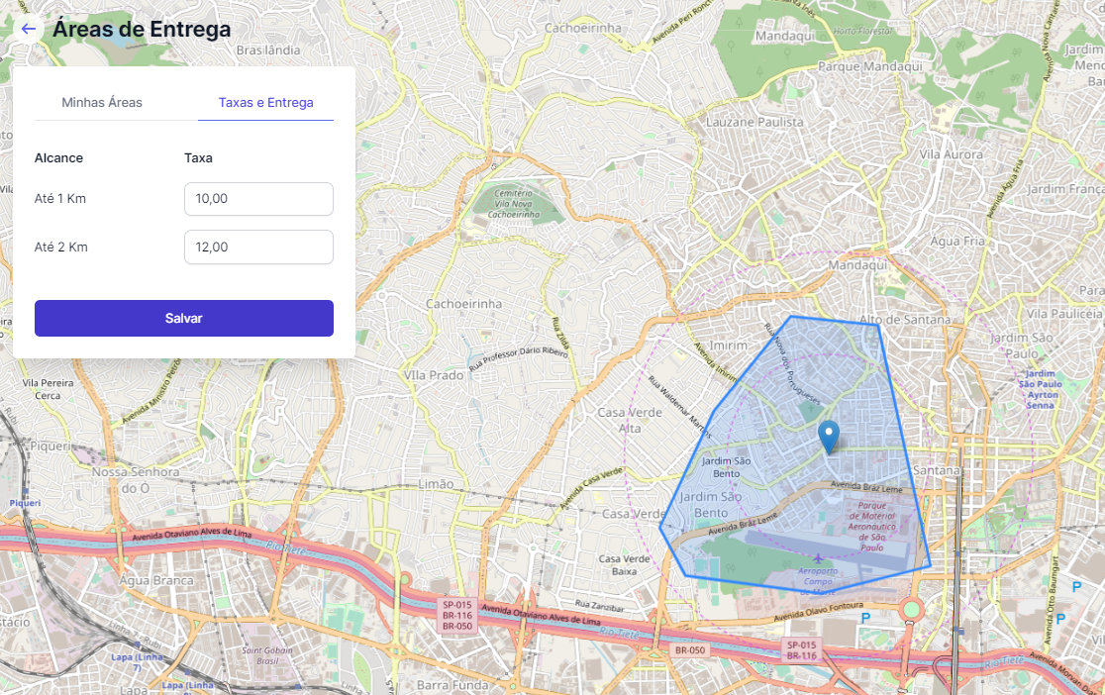This screenshot has height=695, width=1105.
Task: Focus the Até 1 Km fee field
Action: (x=258, y=199)
